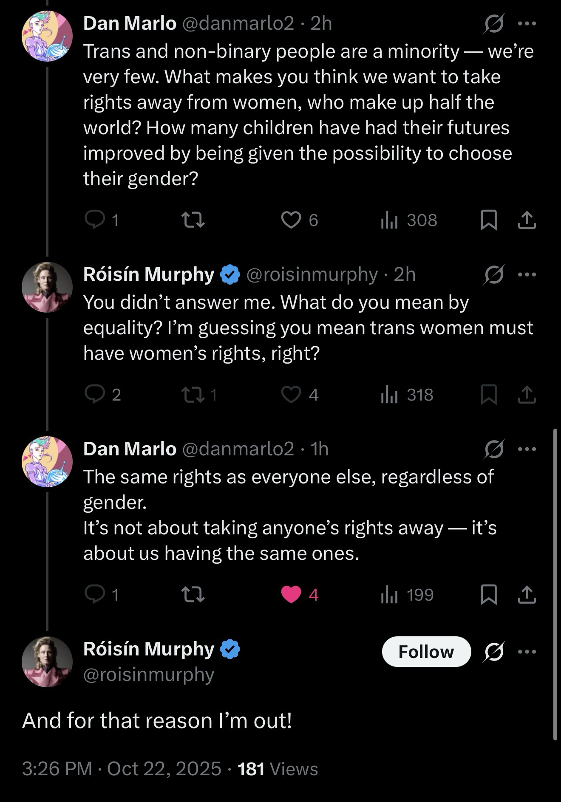The height and width of the screenshot is (802, 561).
Task: Share Dan Marlo's same rights tweet
Action: 527,594
